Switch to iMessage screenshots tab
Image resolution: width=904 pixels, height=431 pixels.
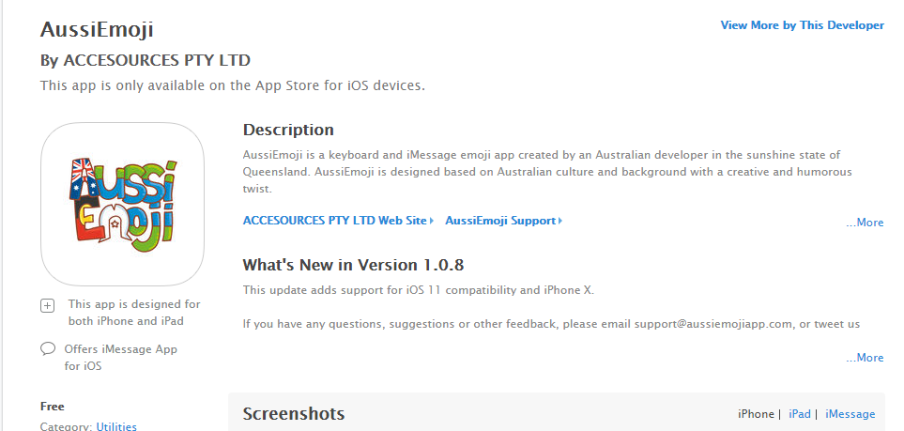coord(850,414)
